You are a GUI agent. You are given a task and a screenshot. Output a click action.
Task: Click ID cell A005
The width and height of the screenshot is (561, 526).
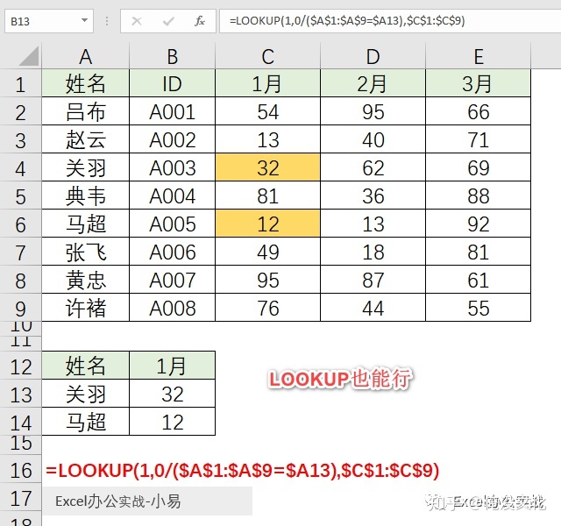click(172, 224)
